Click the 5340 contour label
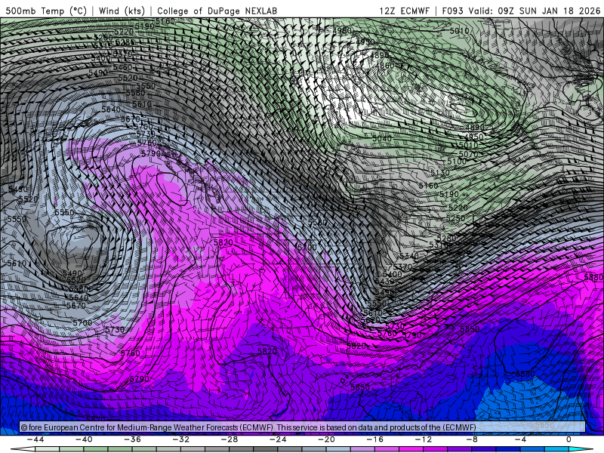Viewport: 604px width, 453px height. pyautogui.click(x=409, y=256)
